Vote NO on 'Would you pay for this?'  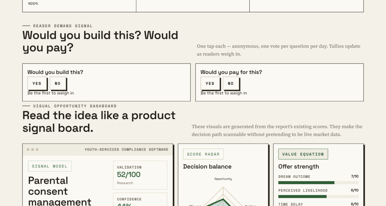(231, 83)
